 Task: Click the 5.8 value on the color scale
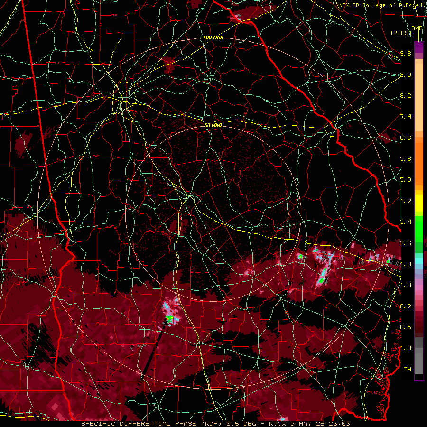pos(406,159)
